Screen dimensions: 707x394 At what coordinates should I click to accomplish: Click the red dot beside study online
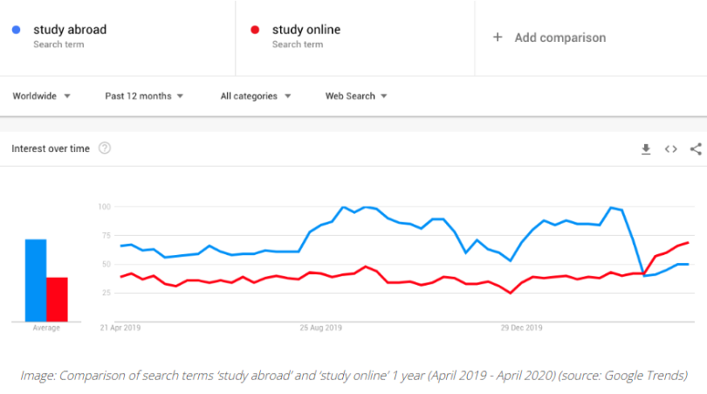255,30
